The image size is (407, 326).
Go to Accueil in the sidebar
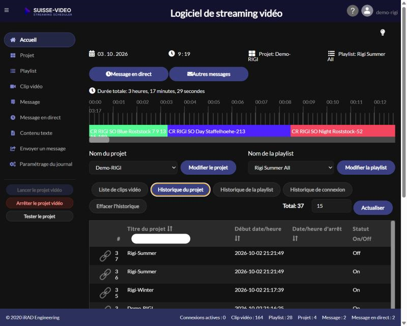pyautogui.click(x=40, y=40)
